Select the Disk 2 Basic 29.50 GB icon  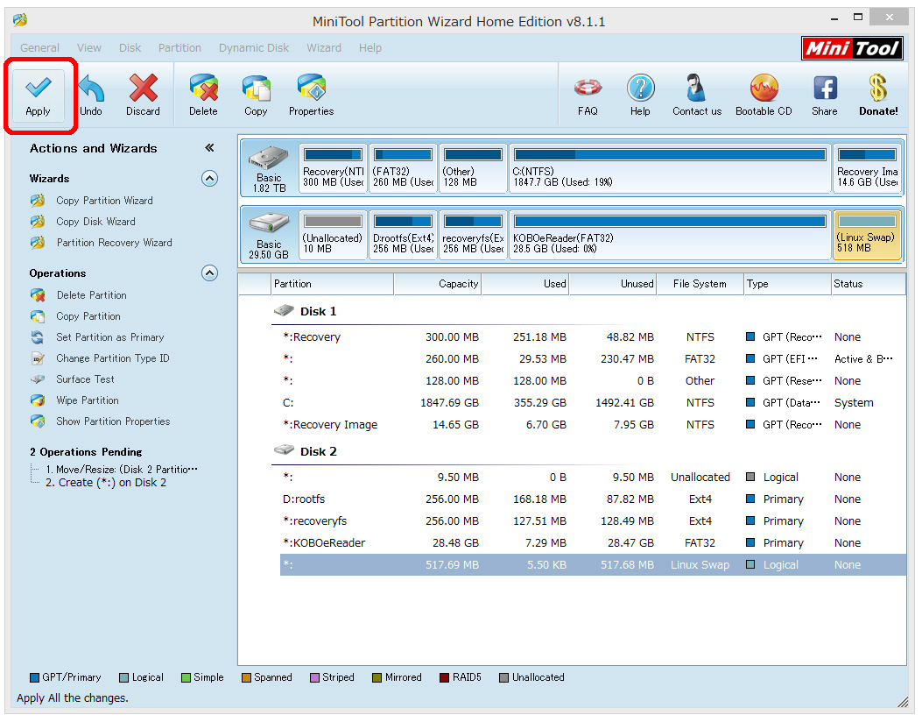click(269, 235)
